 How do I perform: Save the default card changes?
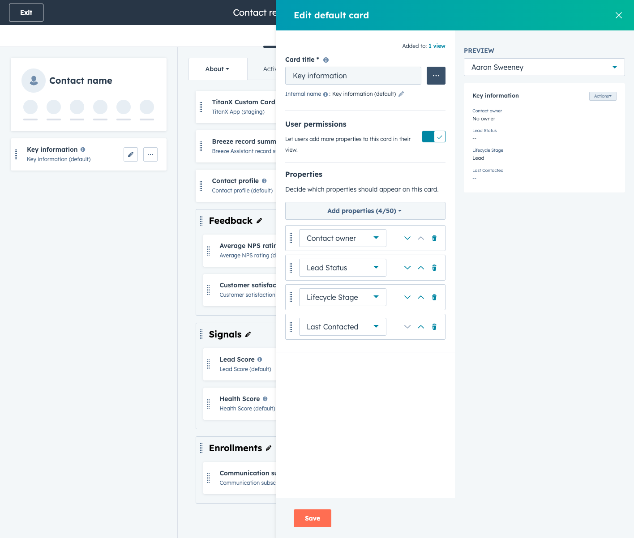pos(313,518)
